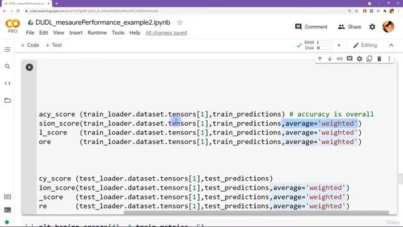Reload the browser page

pos(18,11)
